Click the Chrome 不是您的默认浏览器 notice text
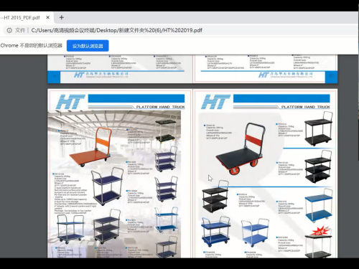This screenshot has width=359, height=269. tap(32, 46)
